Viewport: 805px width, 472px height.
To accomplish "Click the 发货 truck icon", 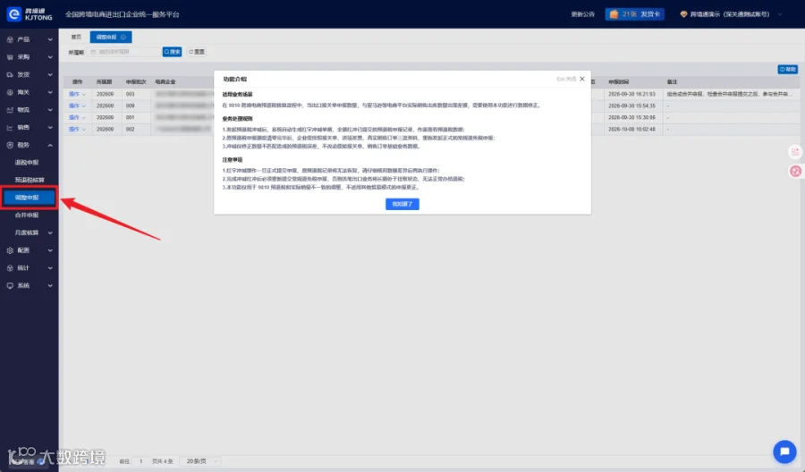I will point(10,74).
